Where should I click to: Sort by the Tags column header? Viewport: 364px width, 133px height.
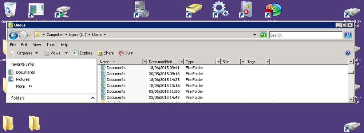tap(256, 62)
